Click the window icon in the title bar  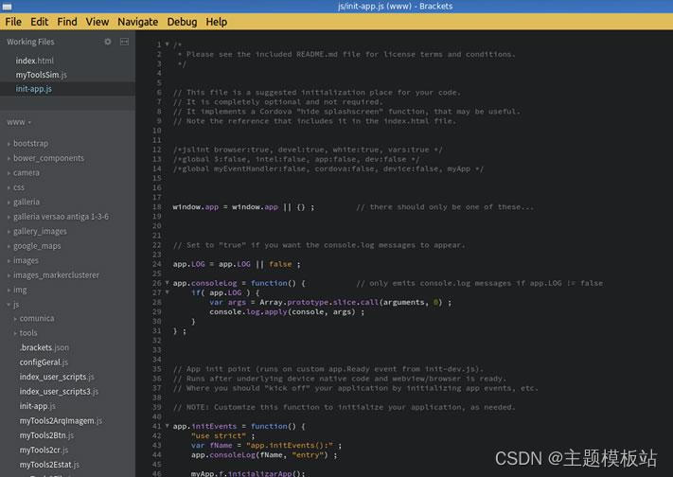pyautogui.click(x=8, y=7)
